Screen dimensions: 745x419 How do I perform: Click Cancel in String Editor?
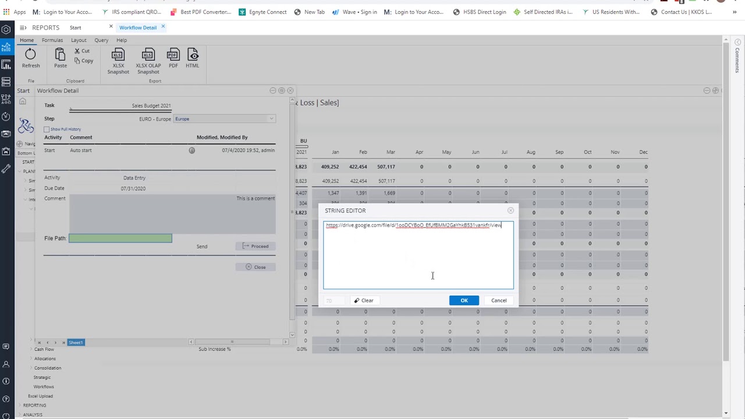point(499,300)
